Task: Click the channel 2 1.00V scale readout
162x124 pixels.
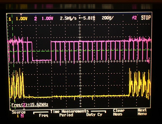Action: 47,19
